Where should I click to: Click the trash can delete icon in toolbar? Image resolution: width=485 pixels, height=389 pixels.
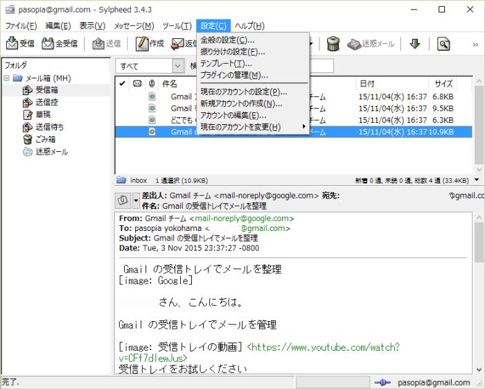coord(333,44)
